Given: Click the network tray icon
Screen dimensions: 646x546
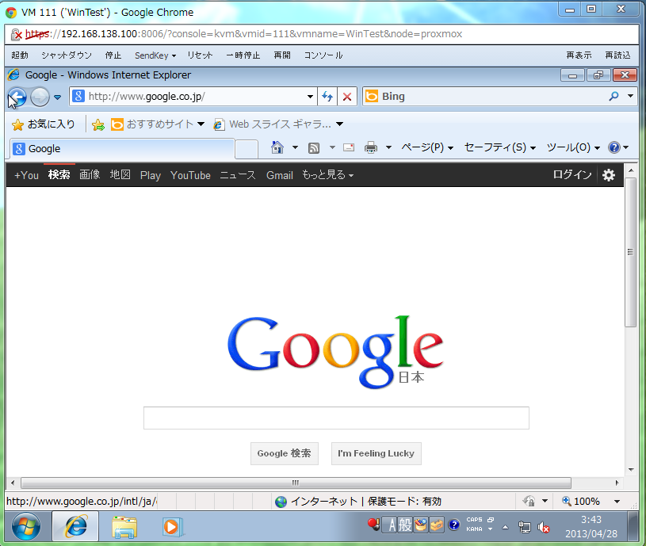Looking at the screenshot, I should tap(525, 527).
